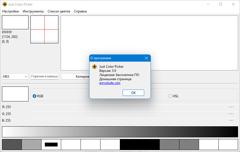The width and height of the screenshot is (240, 152).
Task: Confirm the dialog with the OK button
Action: pos(133,93)
